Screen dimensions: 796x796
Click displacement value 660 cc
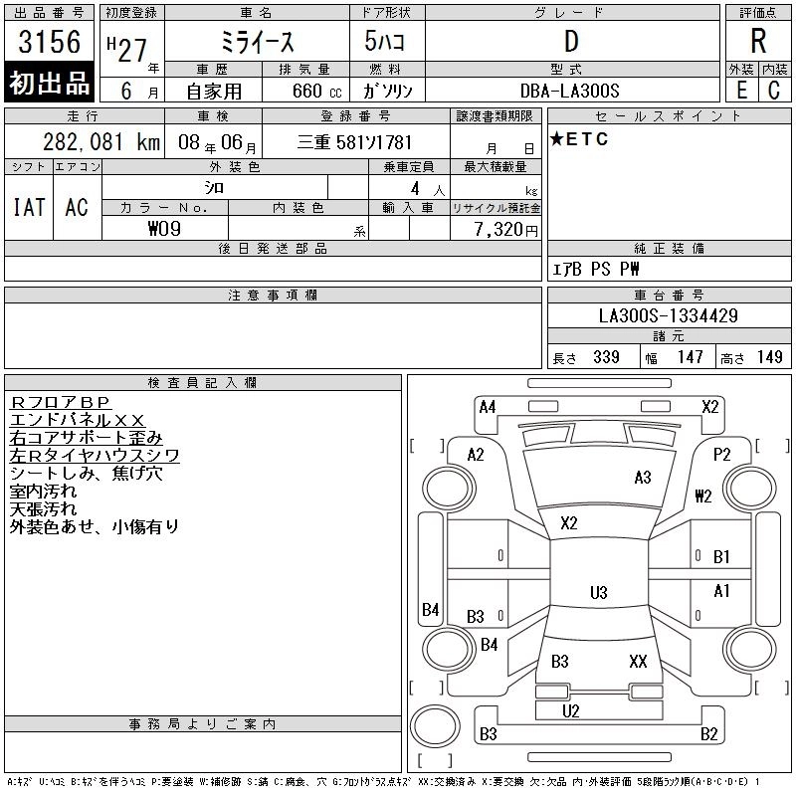pos(316,92)
